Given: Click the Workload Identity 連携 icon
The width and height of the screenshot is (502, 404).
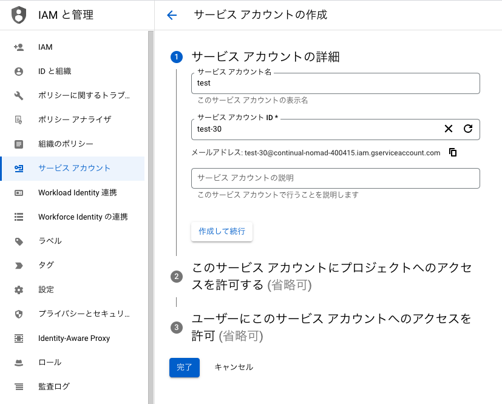Looking at the screenshot, I should pyautogui.click(x=19, y=192).
